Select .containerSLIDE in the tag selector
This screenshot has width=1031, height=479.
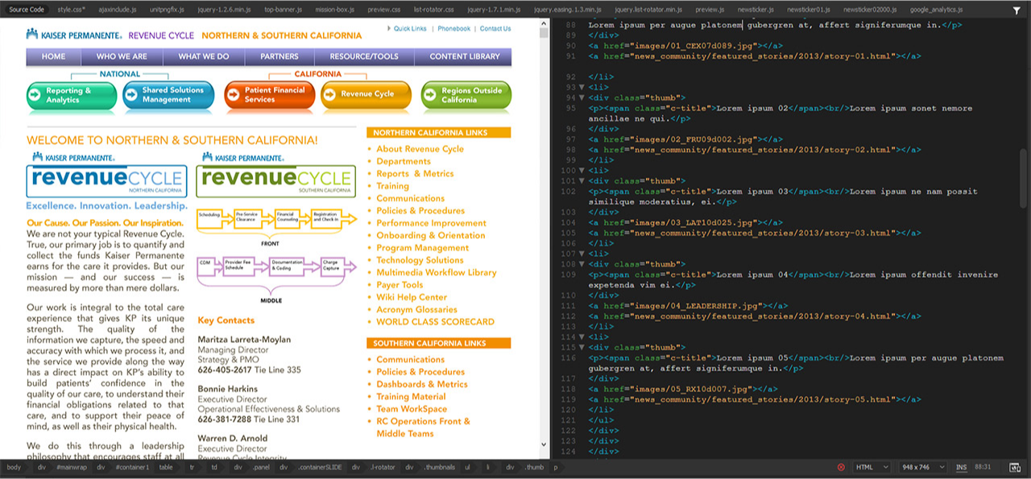320,467
